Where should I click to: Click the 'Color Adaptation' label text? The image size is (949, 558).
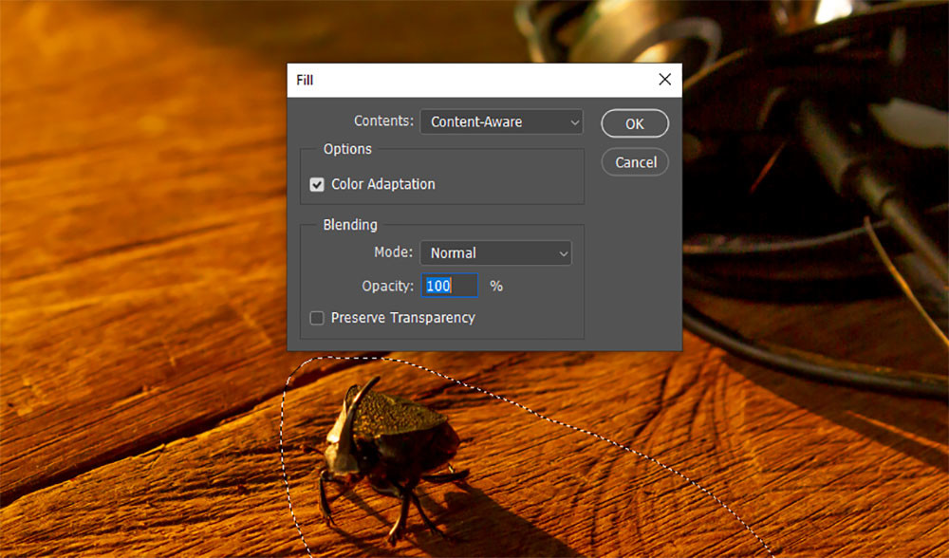point(383,184)
